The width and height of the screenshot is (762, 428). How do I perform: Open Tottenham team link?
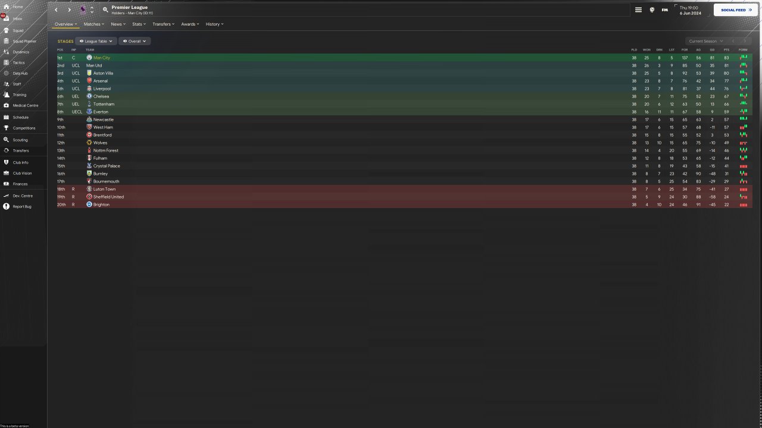[x=104, y=104]
